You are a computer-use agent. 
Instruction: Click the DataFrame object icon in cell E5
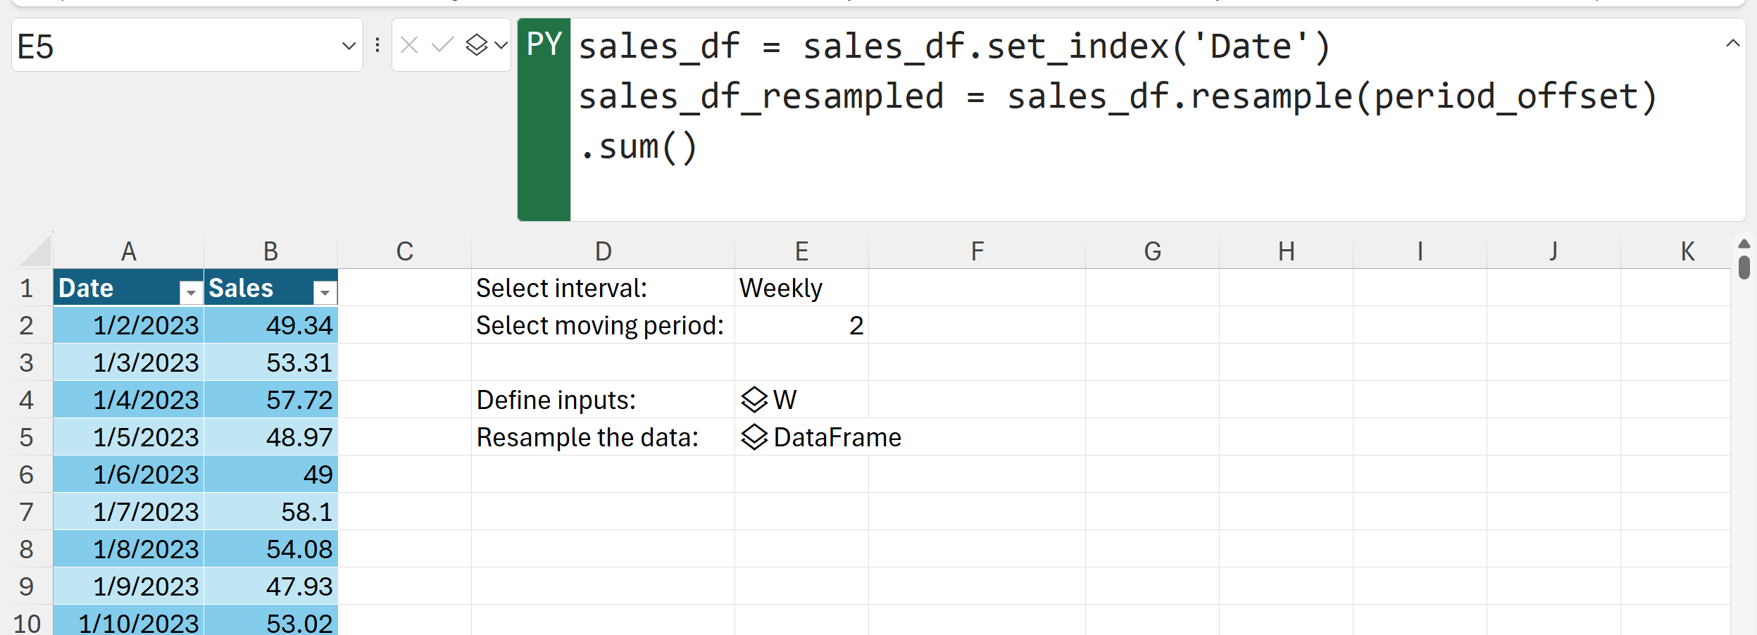(x=754, y=437)
